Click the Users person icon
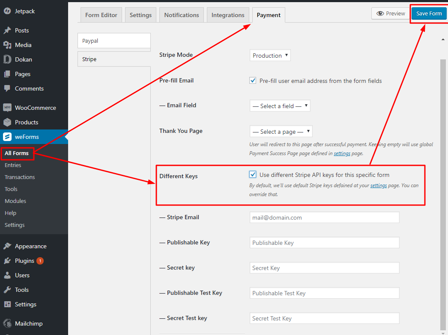 7,275
